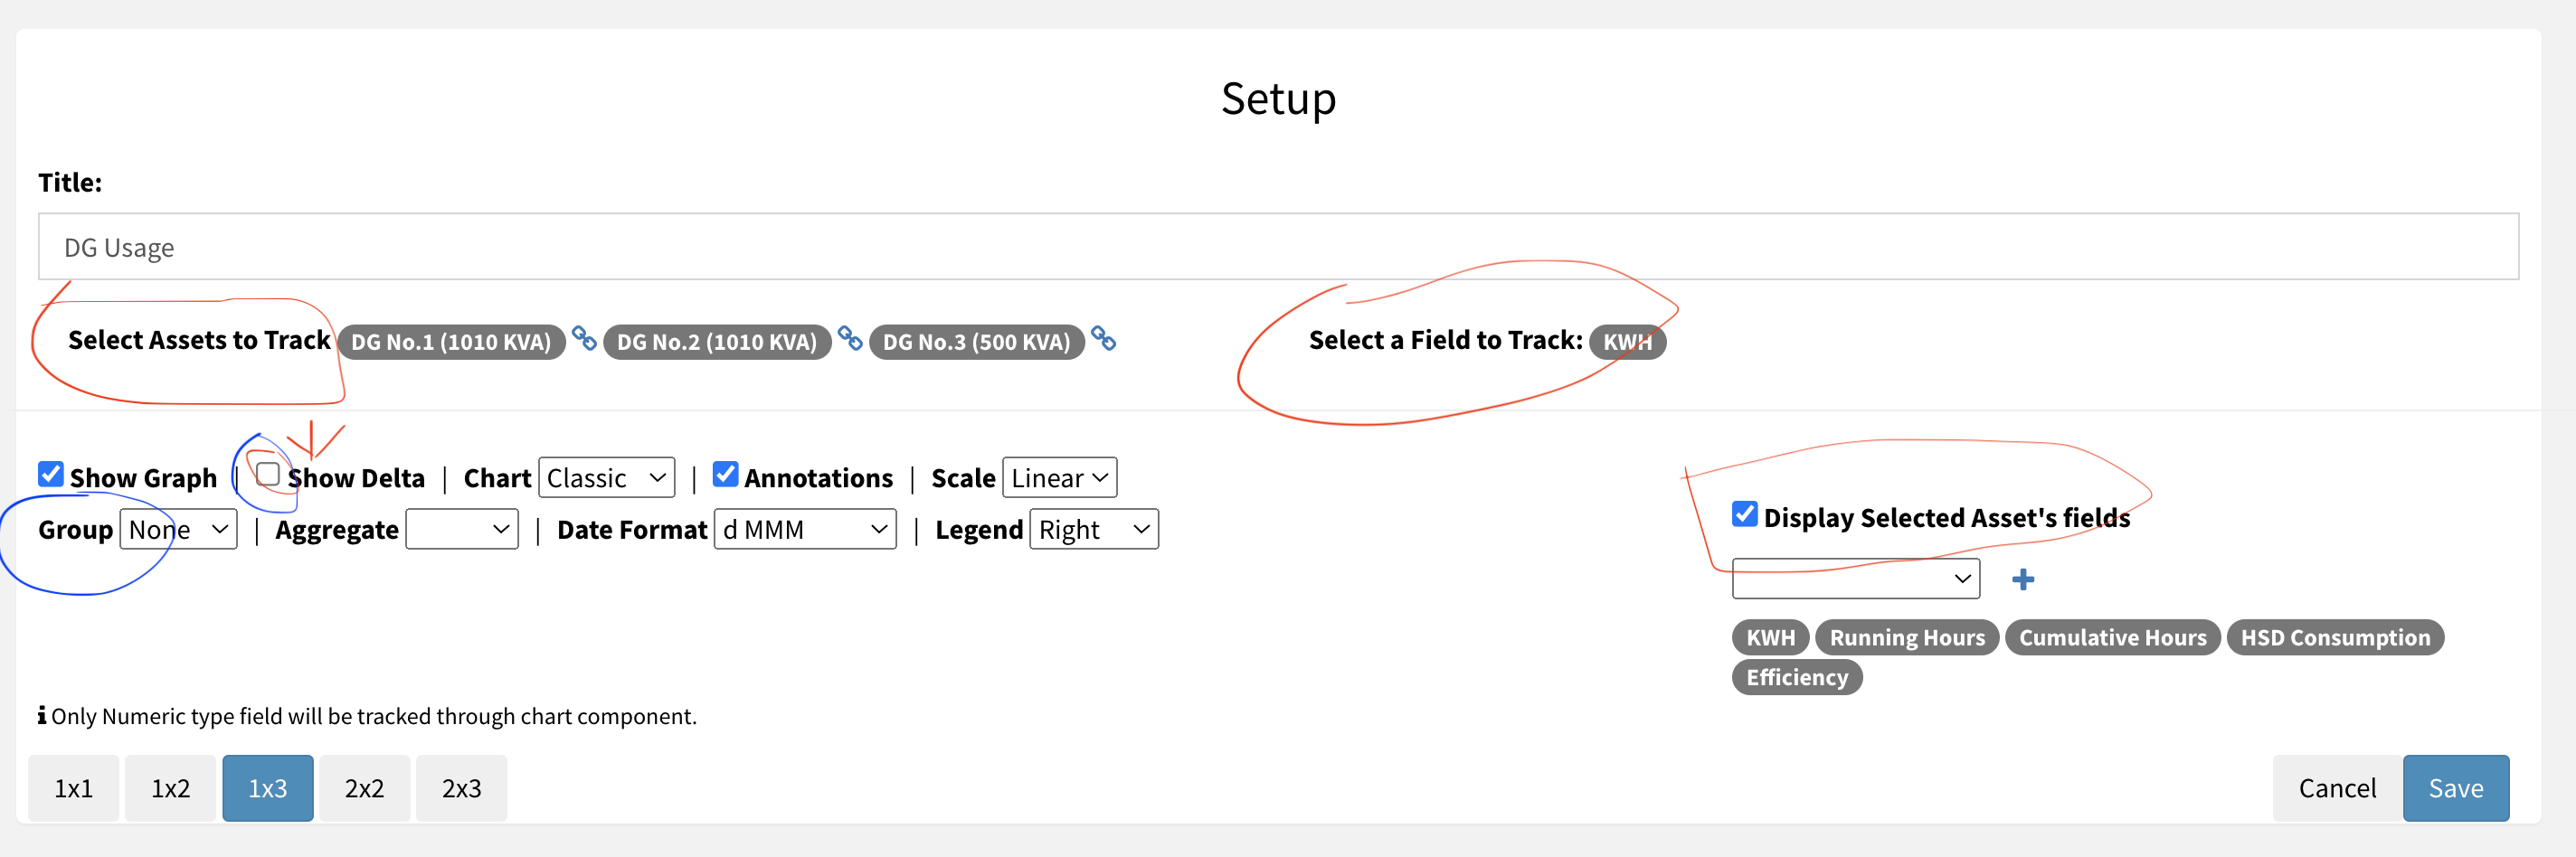
Task: Uncheck the Show Graph checkbox
Action: point(51,473)
